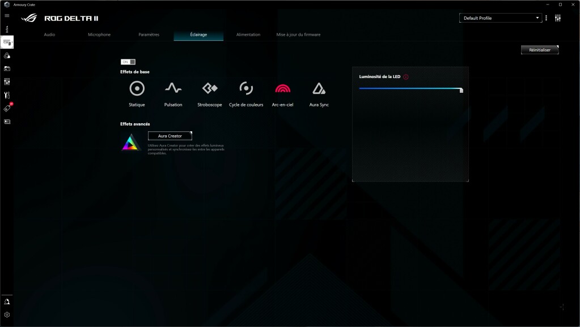Screen dimensions: 580x327
Task: Maximize the Armoury Crate window
Action: tap(560, 5)
